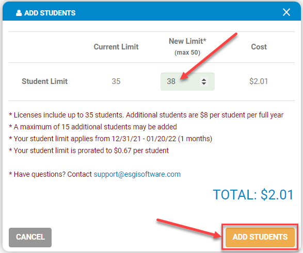303x253 pixels.
Task: Decrease new limit with the down arrow
Action: (x=204, y=83)
